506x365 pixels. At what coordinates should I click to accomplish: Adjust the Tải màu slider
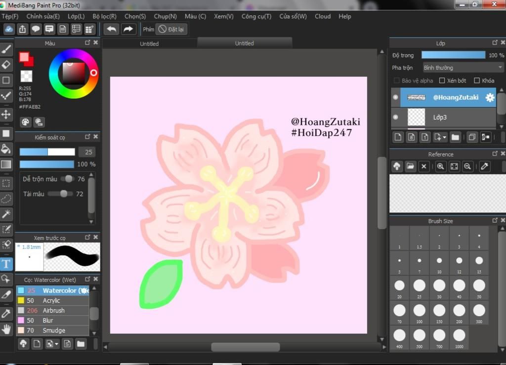[60, 194]
